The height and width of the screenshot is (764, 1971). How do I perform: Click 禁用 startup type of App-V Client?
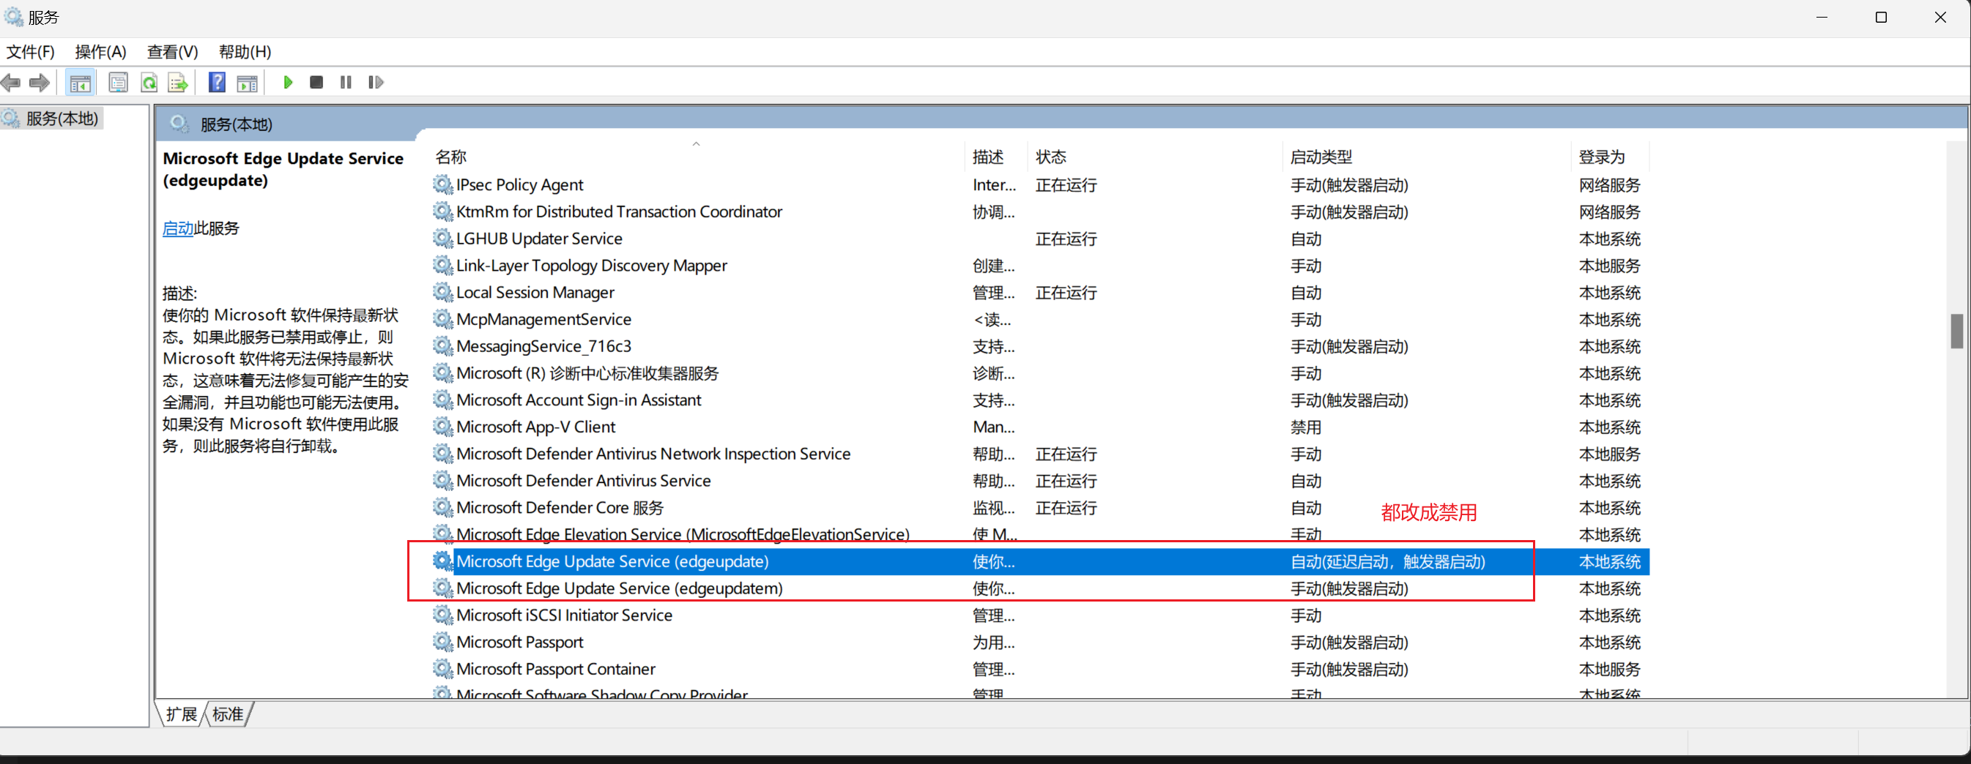(x=1305, y=427)
